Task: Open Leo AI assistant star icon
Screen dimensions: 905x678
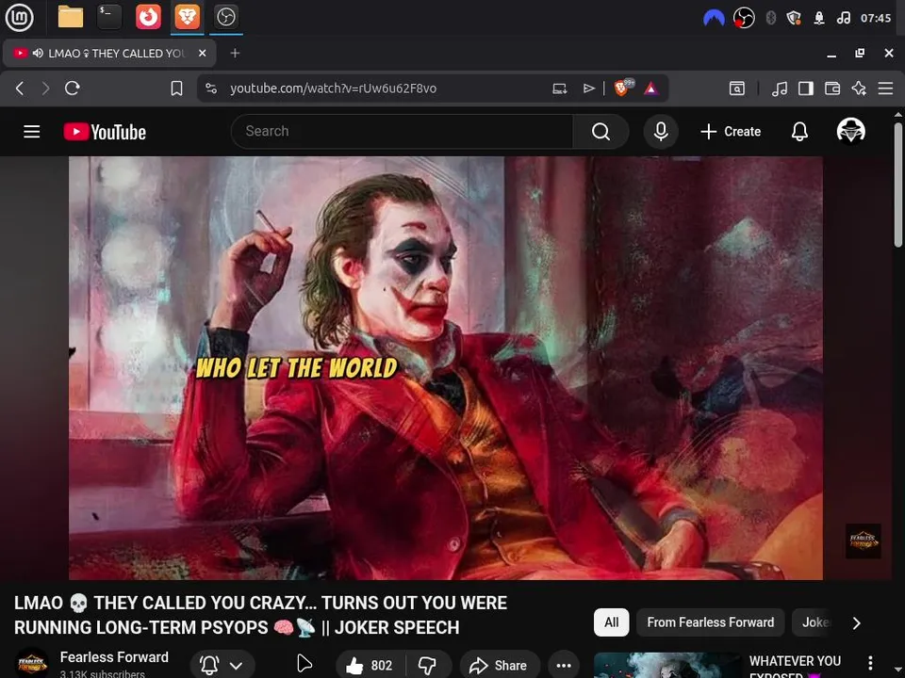Action: pyautogui.click(x=859, y=89)
